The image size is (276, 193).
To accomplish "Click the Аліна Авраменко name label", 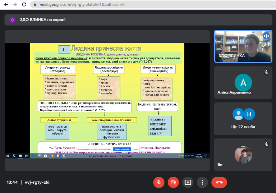I will click(x=234, y=92).
